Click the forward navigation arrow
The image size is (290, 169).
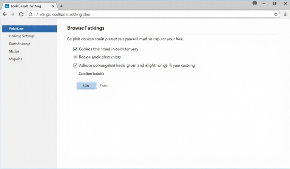click(12, 14)
